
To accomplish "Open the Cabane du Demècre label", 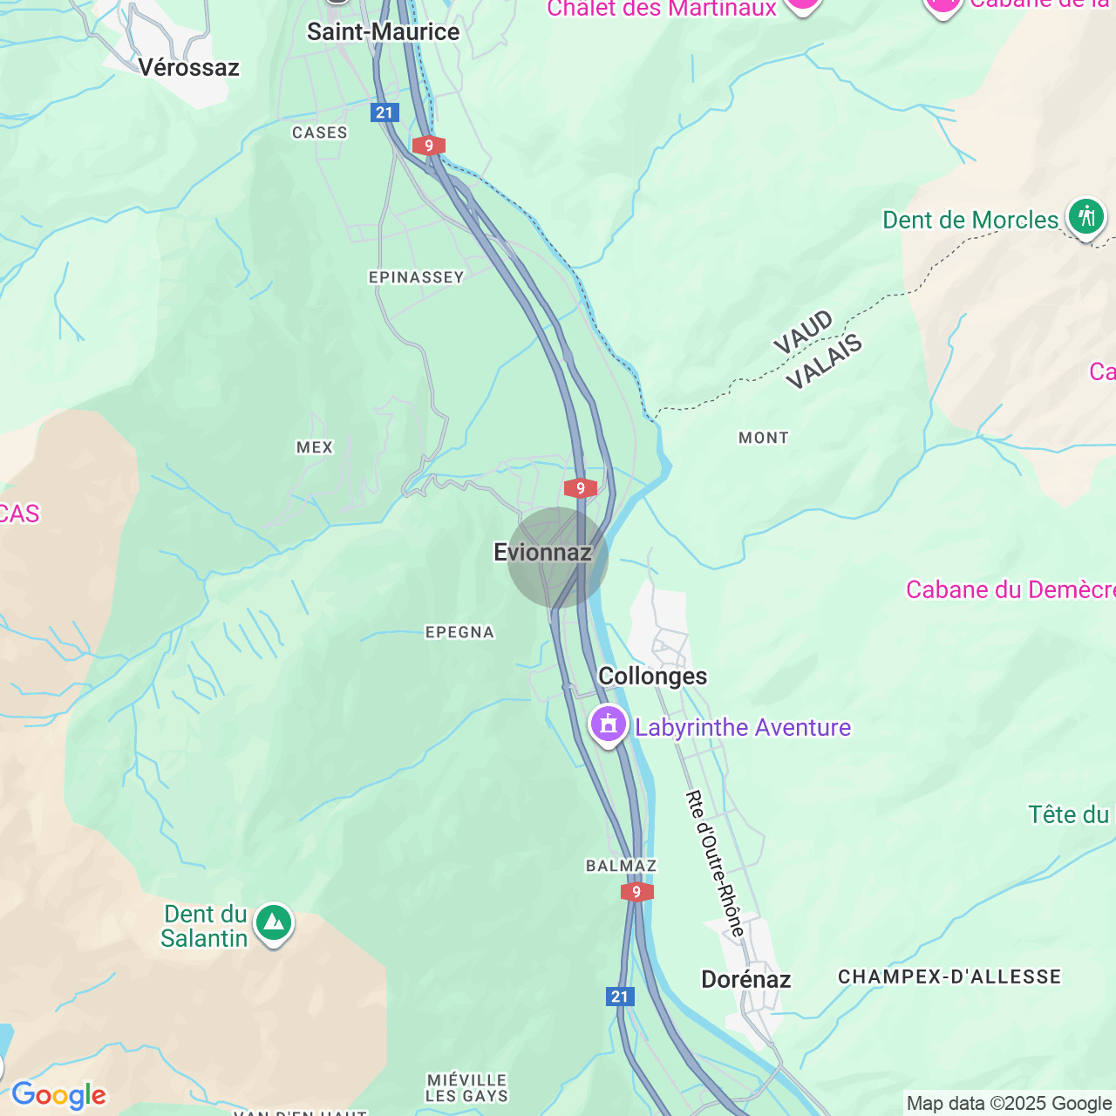I will point(1011,589).
